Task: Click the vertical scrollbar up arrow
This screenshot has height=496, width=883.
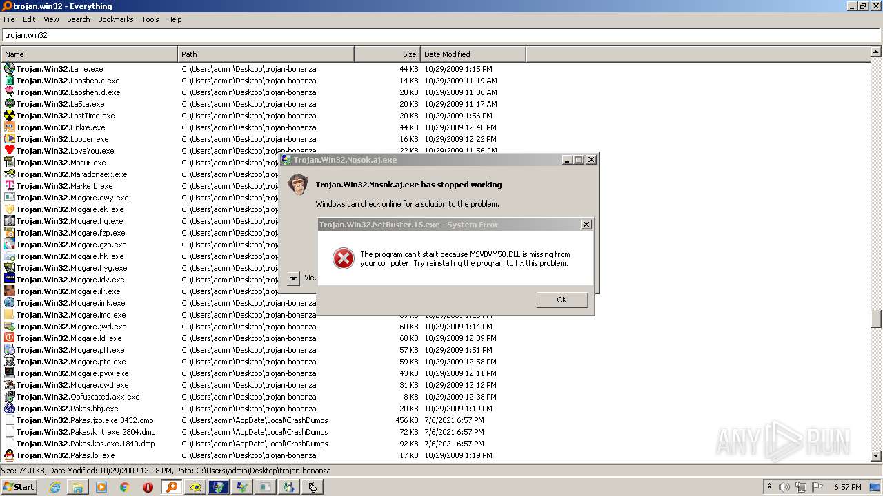Action: [876, 52]
